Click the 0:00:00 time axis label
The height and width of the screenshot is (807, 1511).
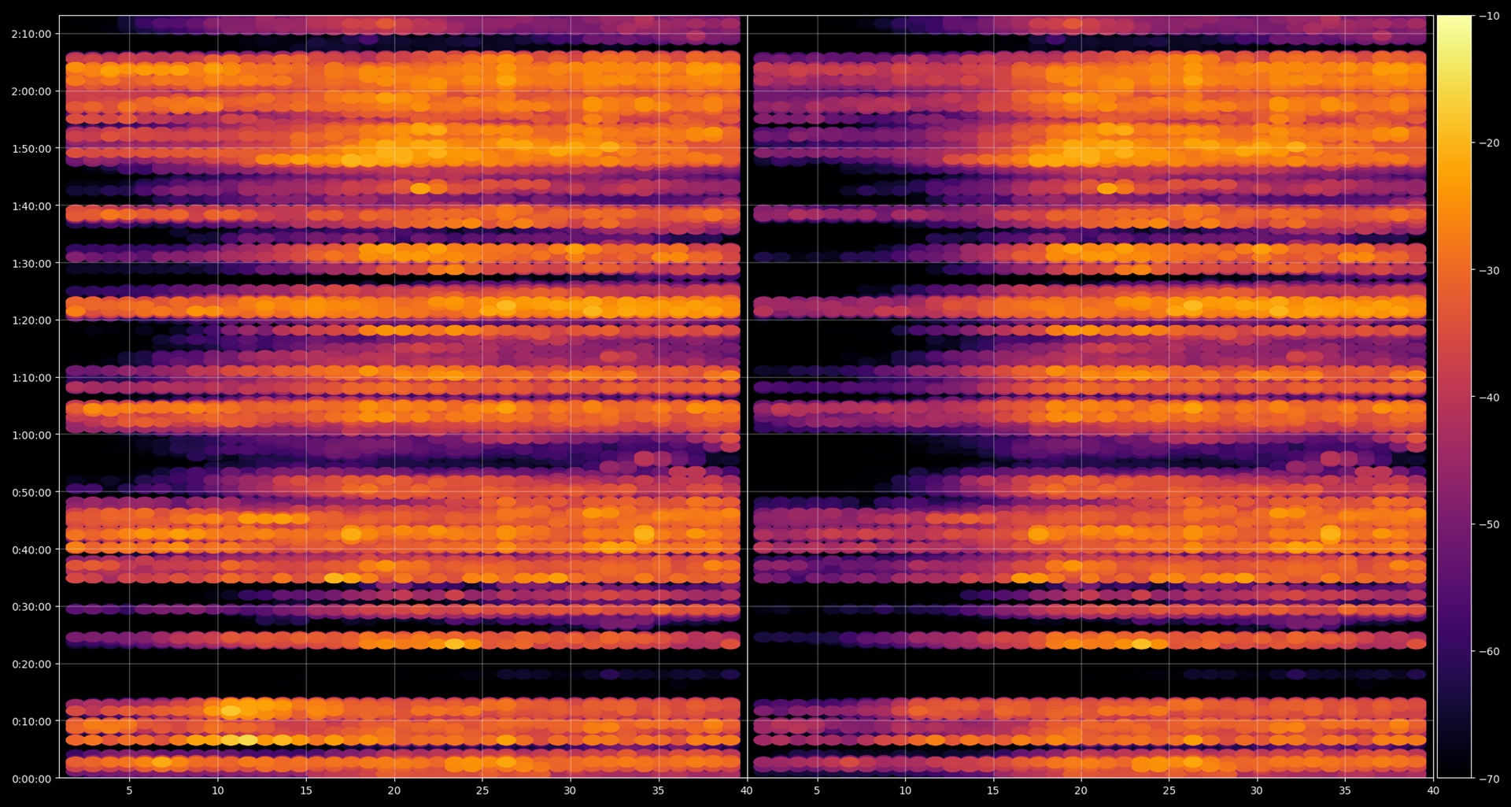click(31, 779)
